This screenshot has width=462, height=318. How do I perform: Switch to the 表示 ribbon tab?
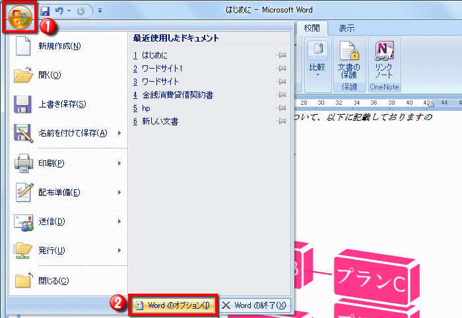[346, 28]
